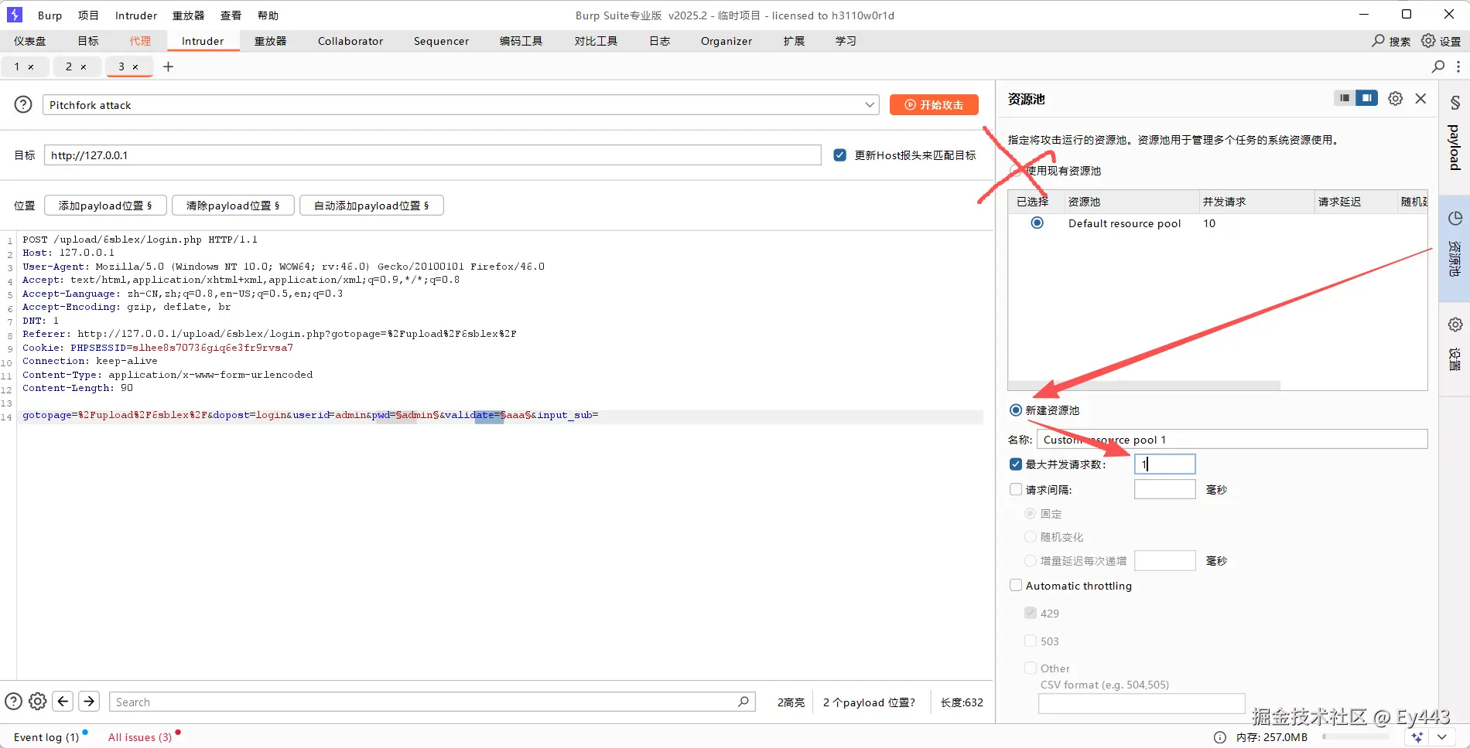
Task: Enable Automatic throttling checkbox
Action: [1016, 586]
